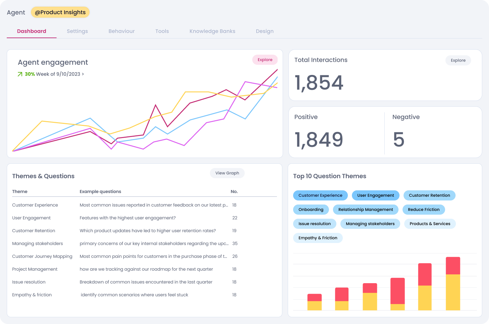Select the Reduce Friction theme pill
Viewport: 489px width, 324px height.
[423, 210]
